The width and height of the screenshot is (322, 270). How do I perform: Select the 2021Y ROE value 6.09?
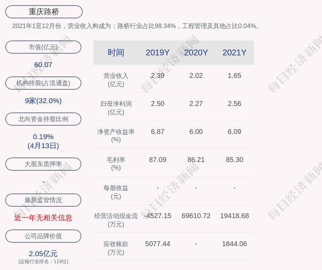[x=234, y=132]
